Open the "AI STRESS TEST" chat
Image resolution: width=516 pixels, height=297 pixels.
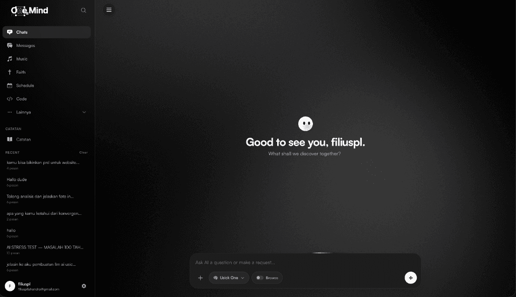46,250
